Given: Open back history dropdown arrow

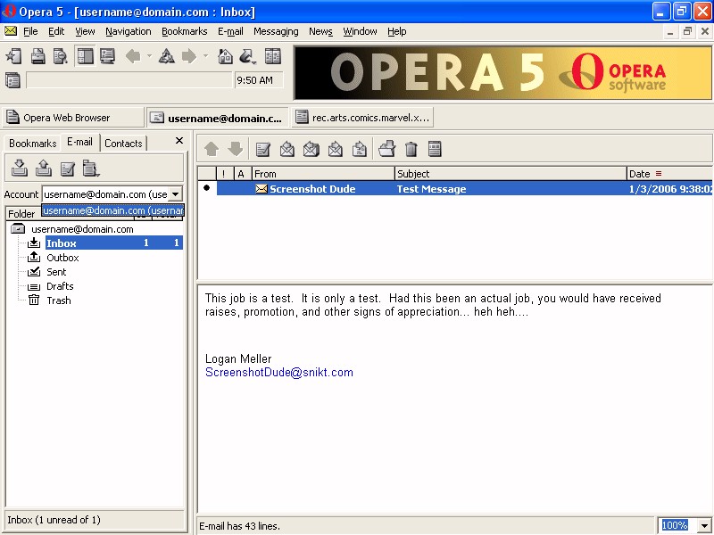Looking at the screenshot, I should click(x=149, y=56).
